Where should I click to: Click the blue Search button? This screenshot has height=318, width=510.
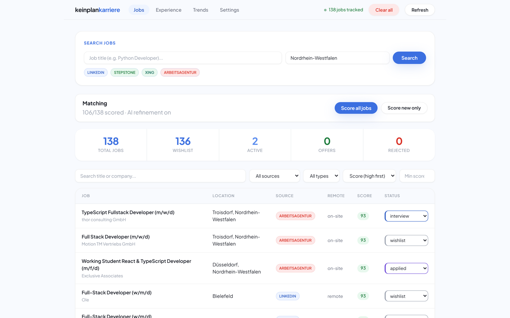(409, 58)
